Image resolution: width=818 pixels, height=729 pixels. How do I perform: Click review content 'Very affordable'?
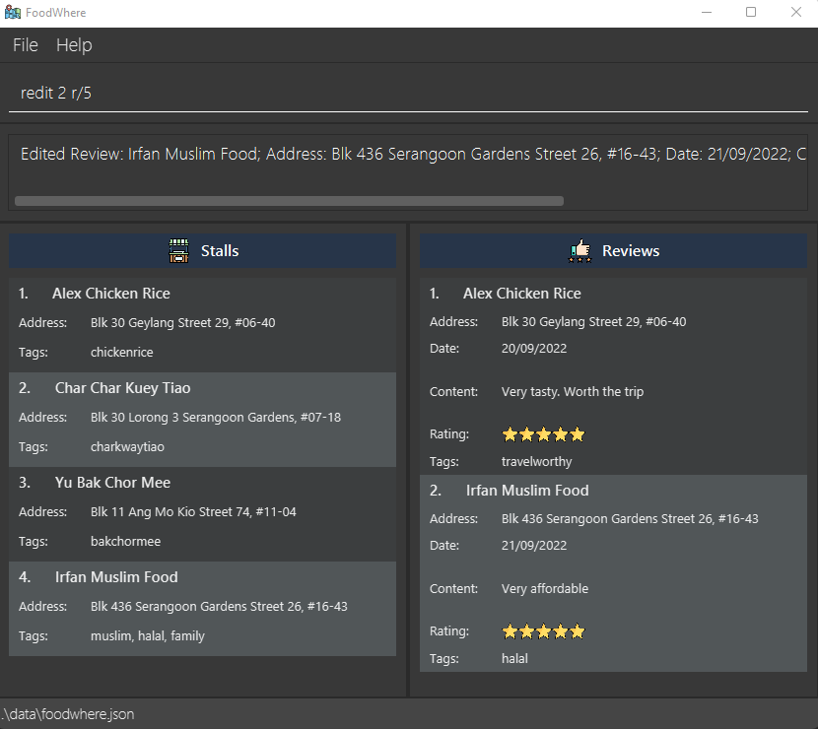pyautogui.click(x=545, y=589)
